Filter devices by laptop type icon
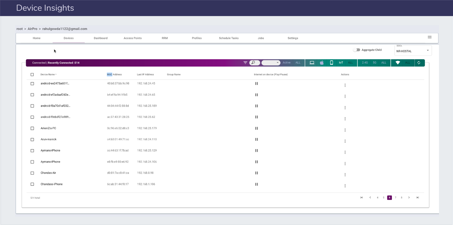The width and height of the screenshot is (453, 225). coord(312,63)
